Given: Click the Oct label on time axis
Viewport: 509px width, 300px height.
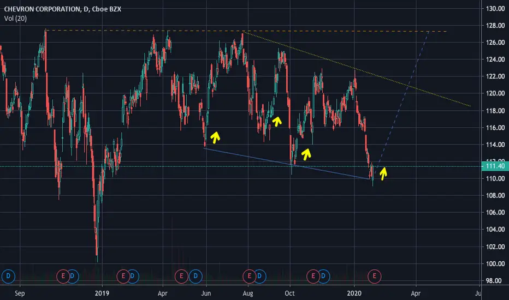Looking at the screenshot, I should [x=289, y=293].
